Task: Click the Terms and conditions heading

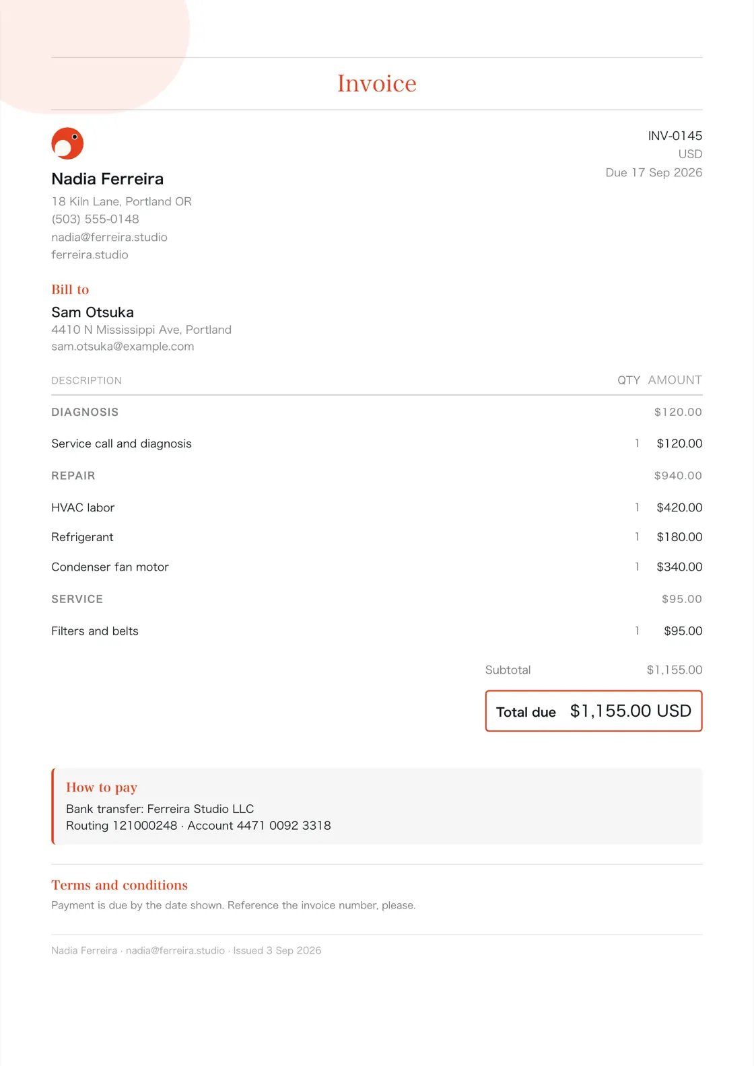Action: [x=120, y=885]
